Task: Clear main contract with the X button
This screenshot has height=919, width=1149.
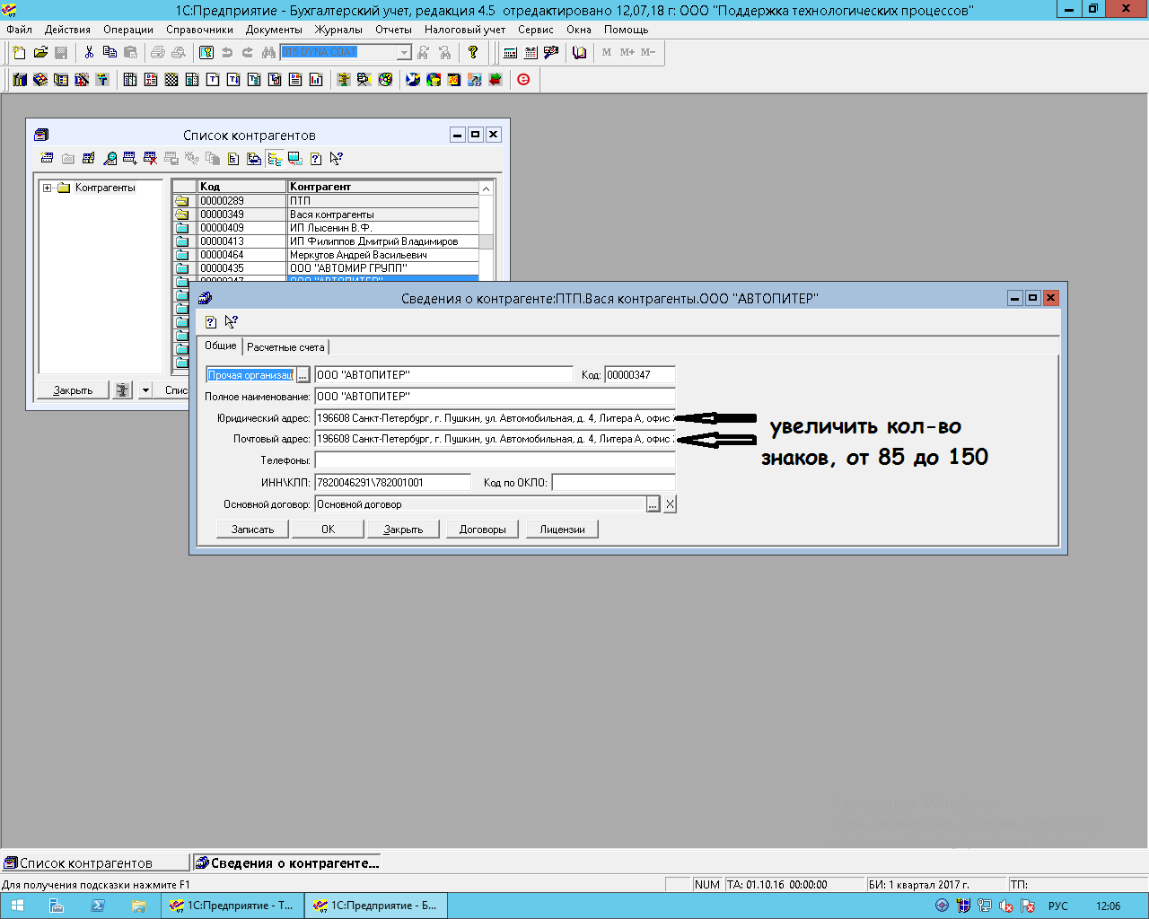Action: (670, 504)
